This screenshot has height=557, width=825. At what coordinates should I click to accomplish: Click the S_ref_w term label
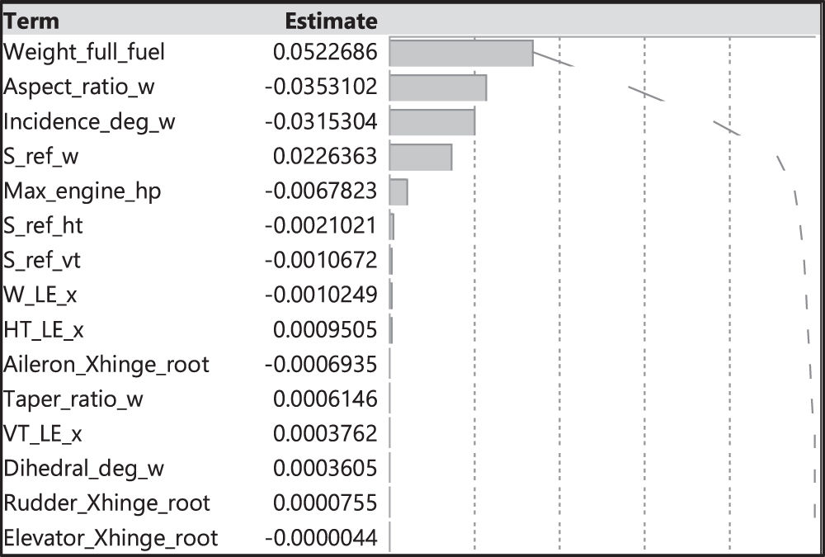(41, 157)
